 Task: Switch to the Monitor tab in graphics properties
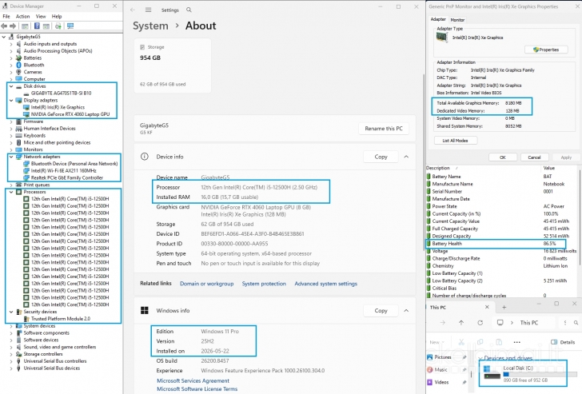point(457,20)
